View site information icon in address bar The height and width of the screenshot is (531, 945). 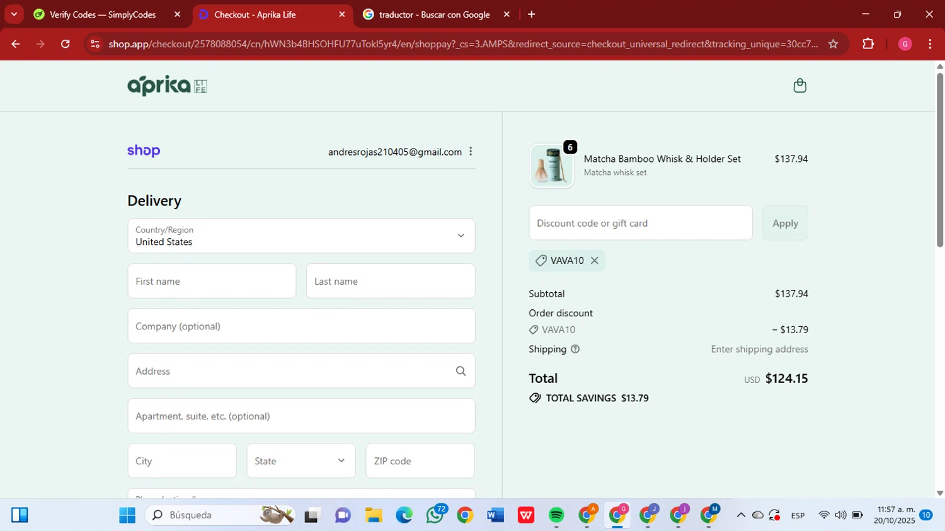pos(95,44)
